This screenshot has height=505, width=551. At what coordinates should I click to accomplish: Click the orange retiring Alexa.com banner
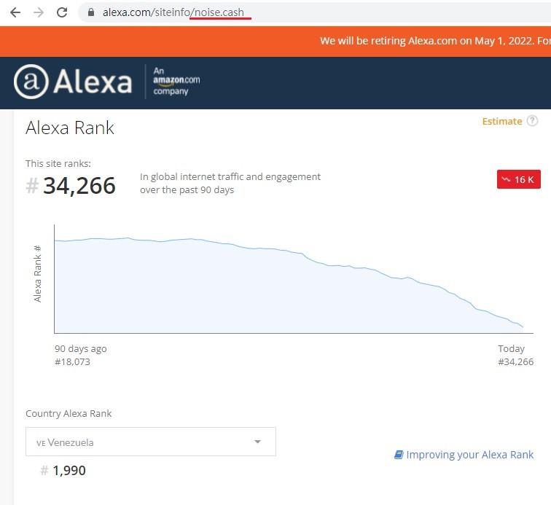pos(275,42)
